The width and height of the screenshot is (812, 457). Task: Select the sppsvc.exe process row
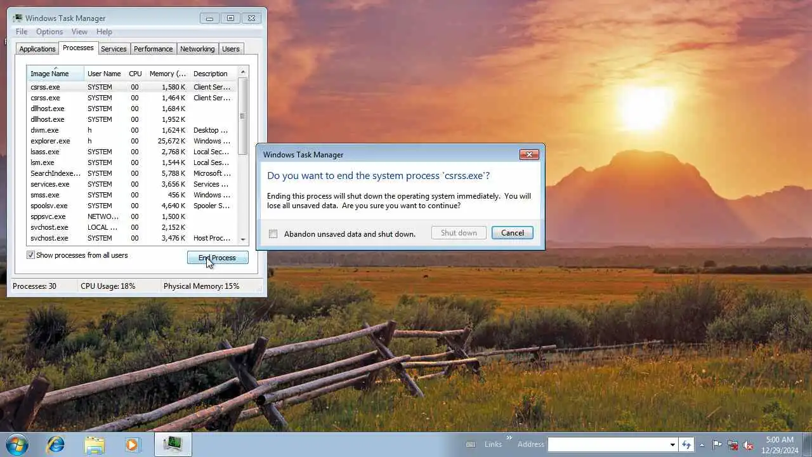click(132, 216)
